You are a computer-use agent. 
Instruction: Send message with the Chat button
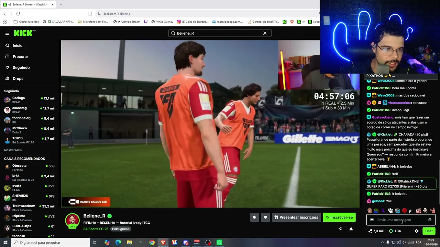click(429, 231)
